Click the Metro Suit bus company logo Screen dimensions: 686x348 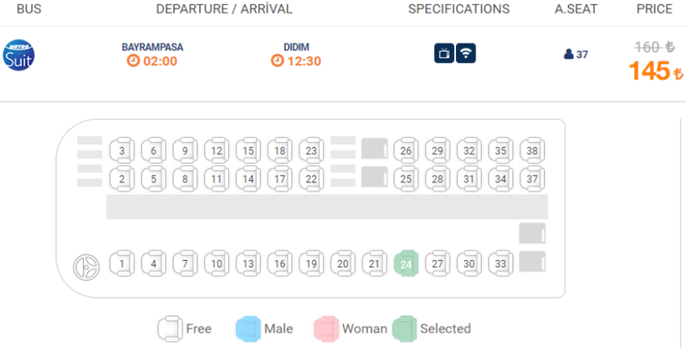tap(18, 54)
